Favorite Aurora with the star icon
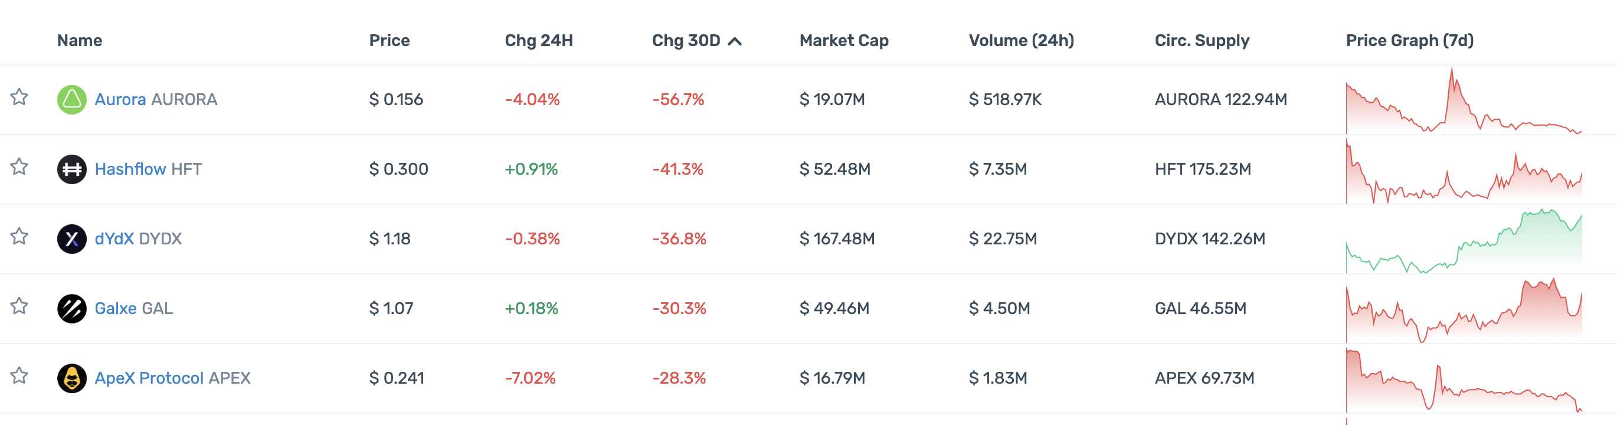The height and width of the screenshot is (425, 1617). tap(19, 97)
